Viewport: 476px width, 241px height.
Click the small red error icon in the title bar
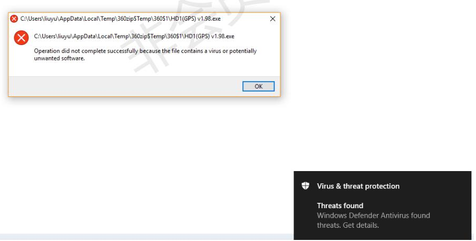[x=14, y=19]
